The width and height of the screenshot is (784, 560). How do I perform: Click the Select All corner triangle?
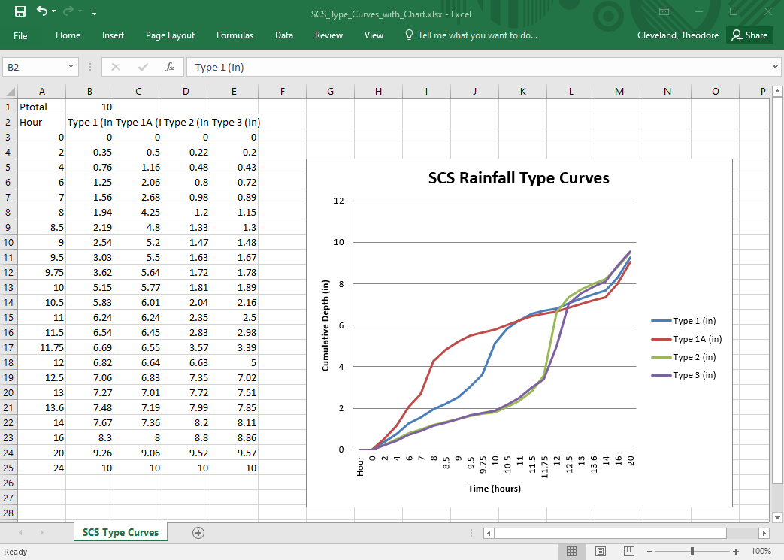10,92
